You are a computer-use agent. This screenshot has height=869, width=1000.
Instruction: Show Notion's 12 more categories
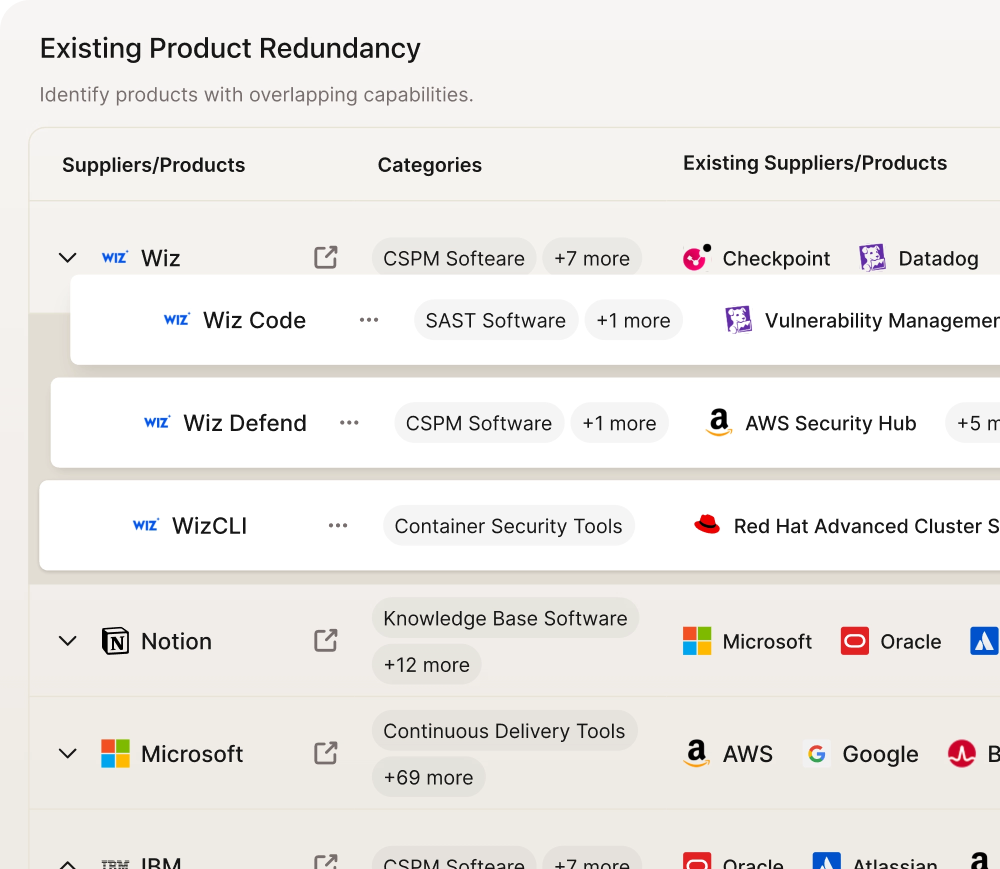[x=426, y=664]
